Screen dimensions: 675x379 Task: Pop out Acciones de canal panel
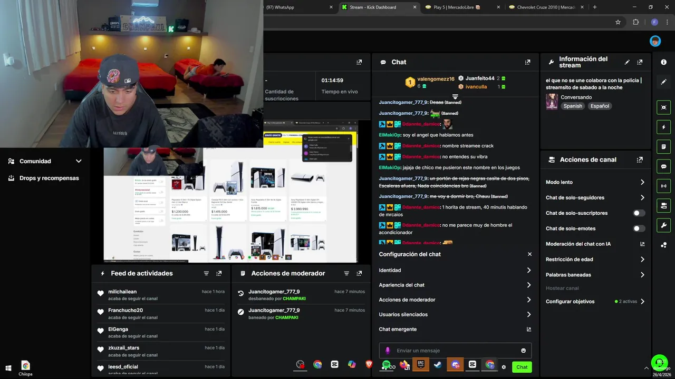point(640,159)
